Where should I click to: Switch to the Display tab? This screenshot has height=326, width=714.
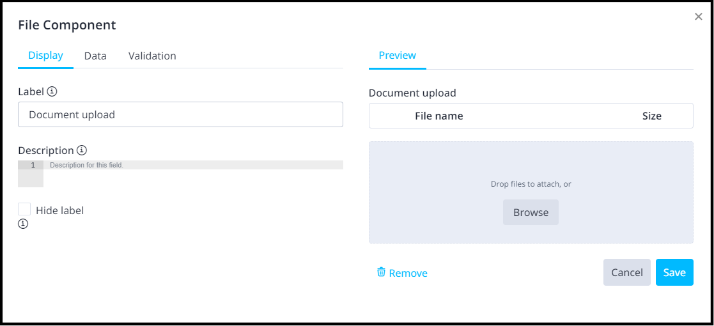pos(45,56)
